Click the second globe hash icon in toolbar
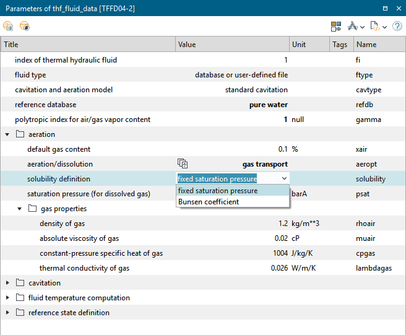This screenshot has width=406, height=335. (24, 26)
